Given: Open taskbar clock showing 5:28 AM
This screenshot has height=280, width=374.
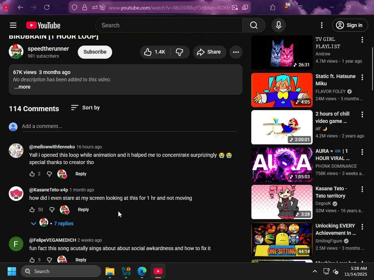Looking at the screenshot, I should (356, 271).
